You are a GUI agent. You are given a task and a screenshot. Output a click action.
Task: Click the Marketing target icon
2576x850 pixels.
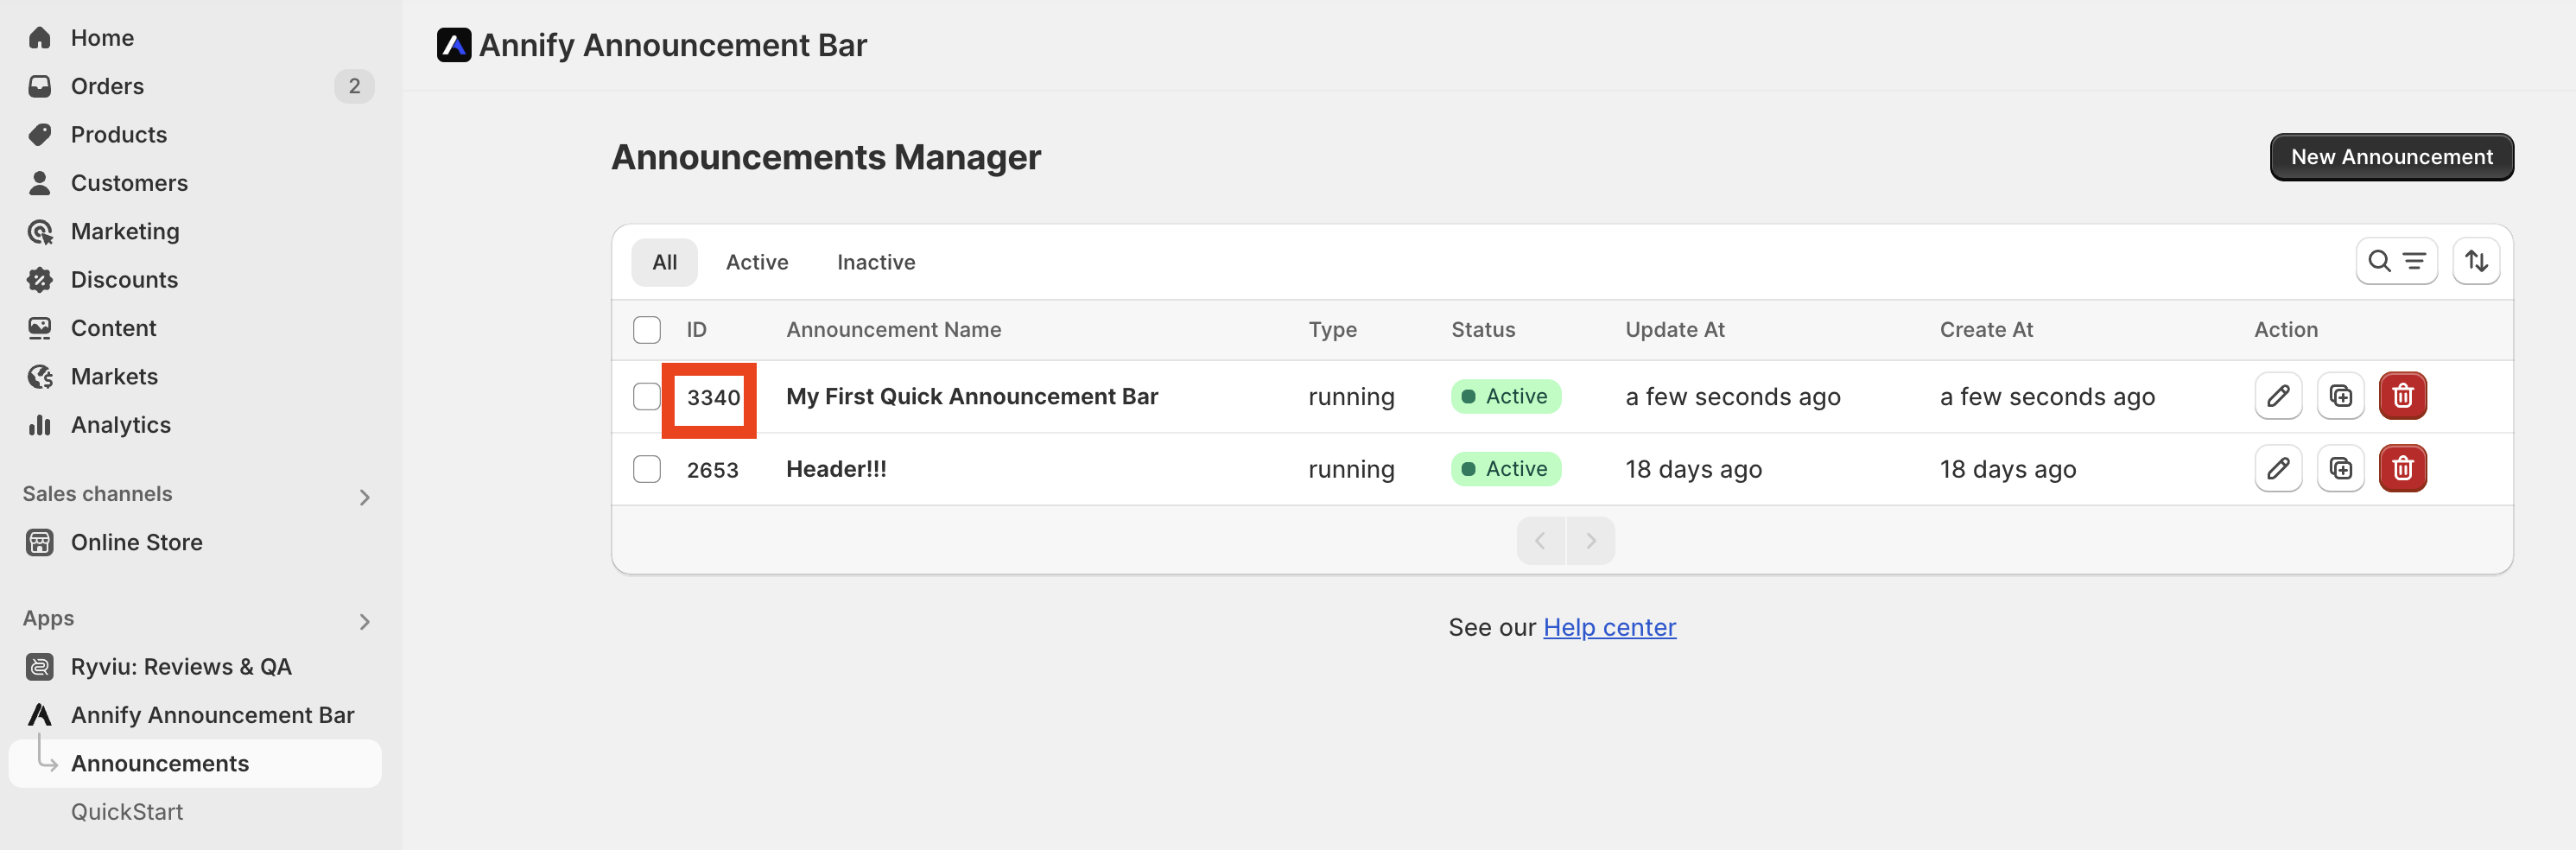pyautogui.click(x=40, y=232)
